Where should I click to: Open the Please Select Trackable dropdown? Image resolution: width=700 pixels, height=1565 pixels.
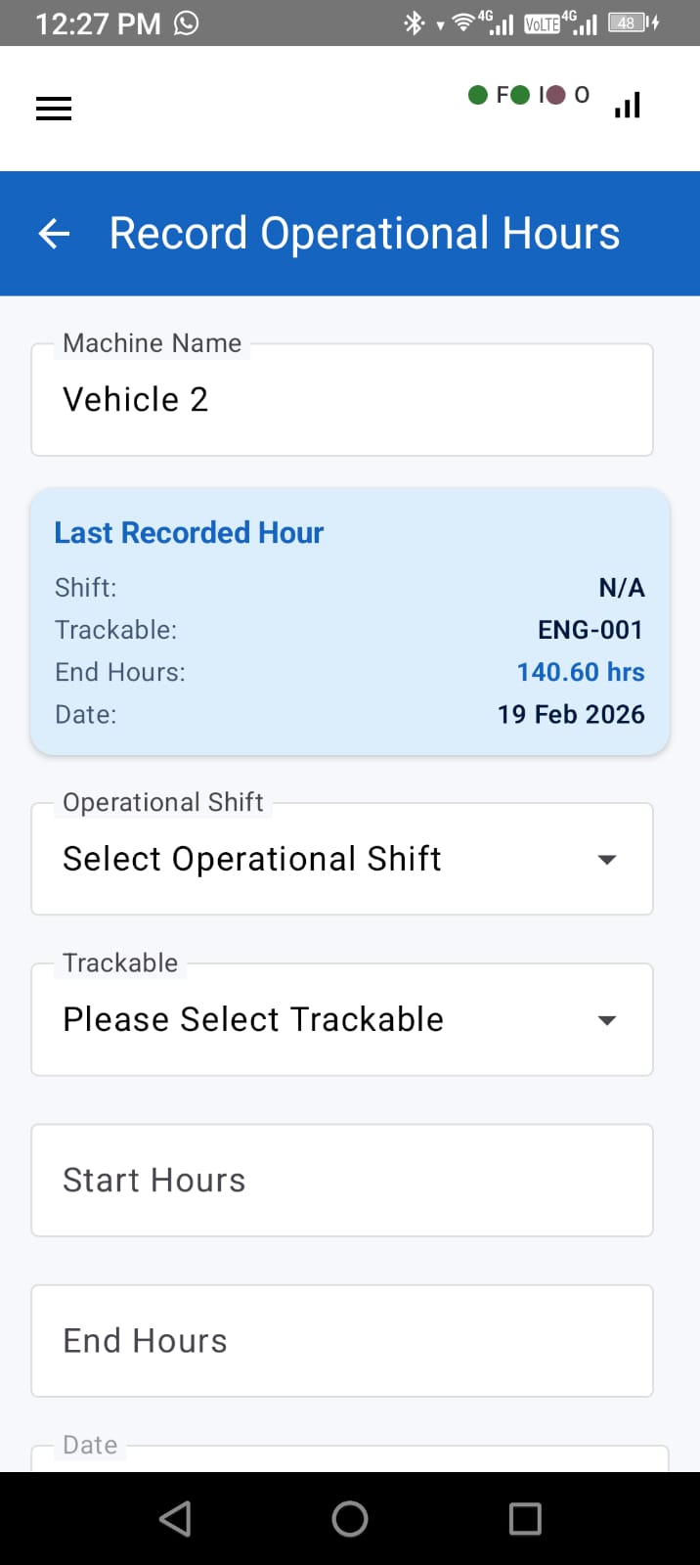click(342, 1019)
